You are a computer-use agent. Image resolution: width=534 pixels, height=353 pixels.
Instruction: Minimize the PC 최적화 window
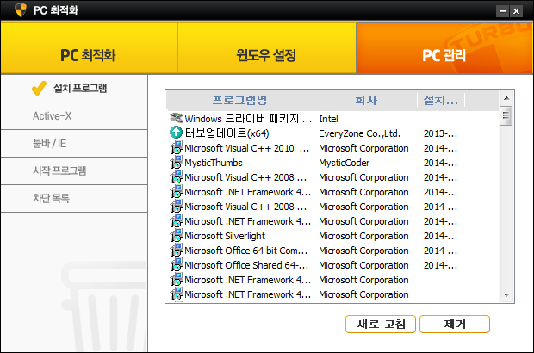click(502, 11)
